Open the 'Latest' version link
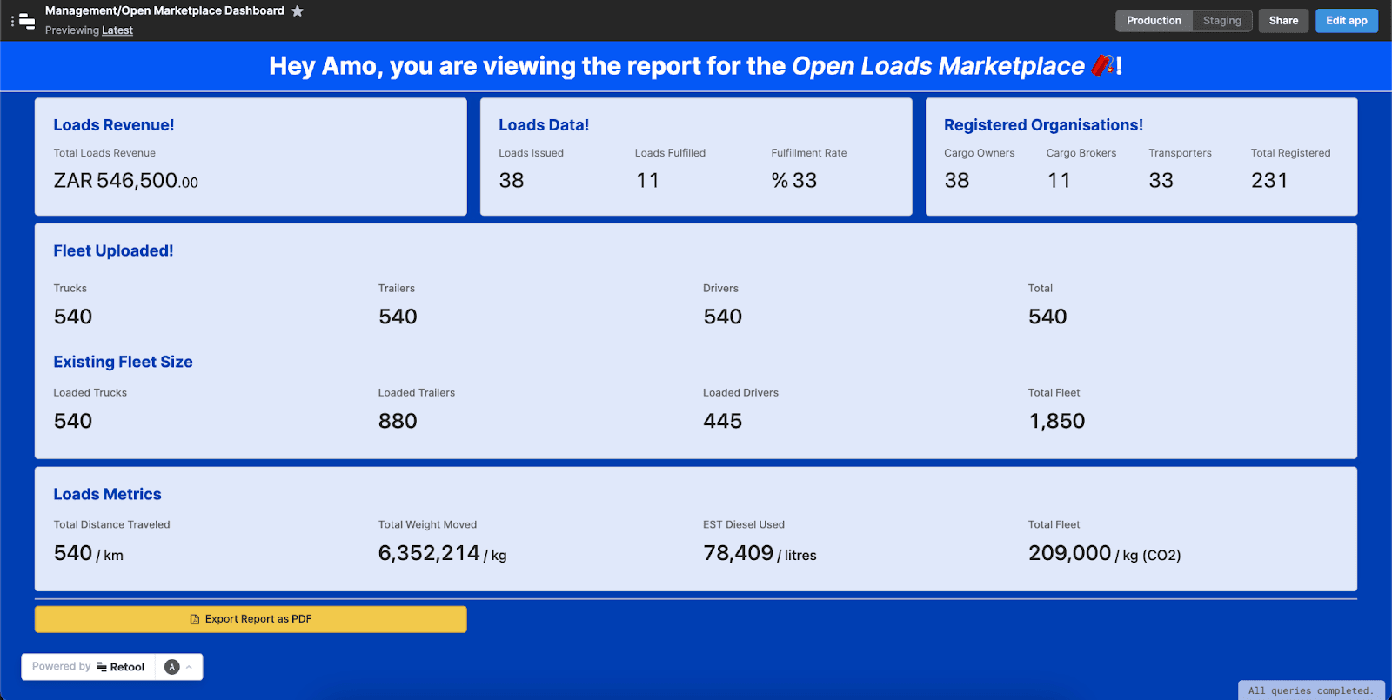This screenshot has height=700, width=1392. [x=117, y=30]
